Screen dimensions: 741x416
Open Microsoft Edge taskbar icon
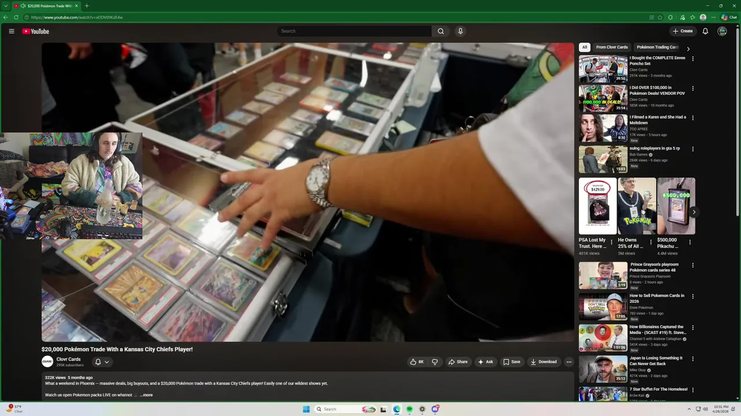coord(397,409)
